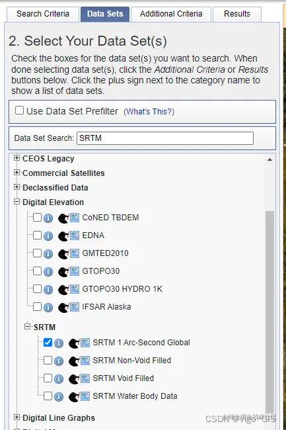Viewport: 286px width, 430px height.
Task: Switch to the Additional Criteria tab
Action: pyautogui.click(x=171, y=14)
